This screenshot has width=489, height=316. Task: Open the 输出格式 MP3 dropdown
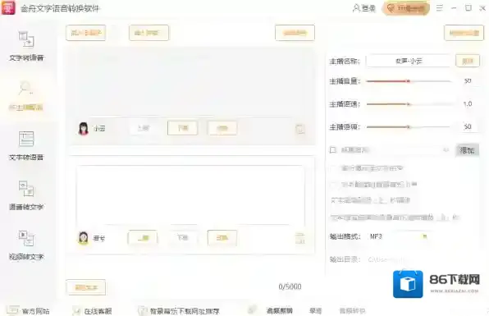(x=398, y=236)
